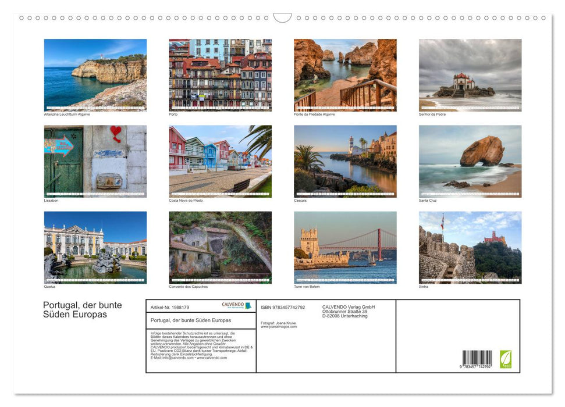The image size is (565, 407).
Task: Click the Convento dos Capuchos photo
Action: coord(219,248)
